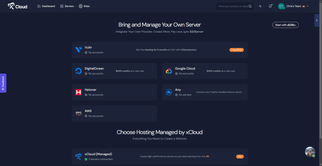The image size is (322, 166).
Task: Click the Any server cloud icon
Action: point(169,92)
